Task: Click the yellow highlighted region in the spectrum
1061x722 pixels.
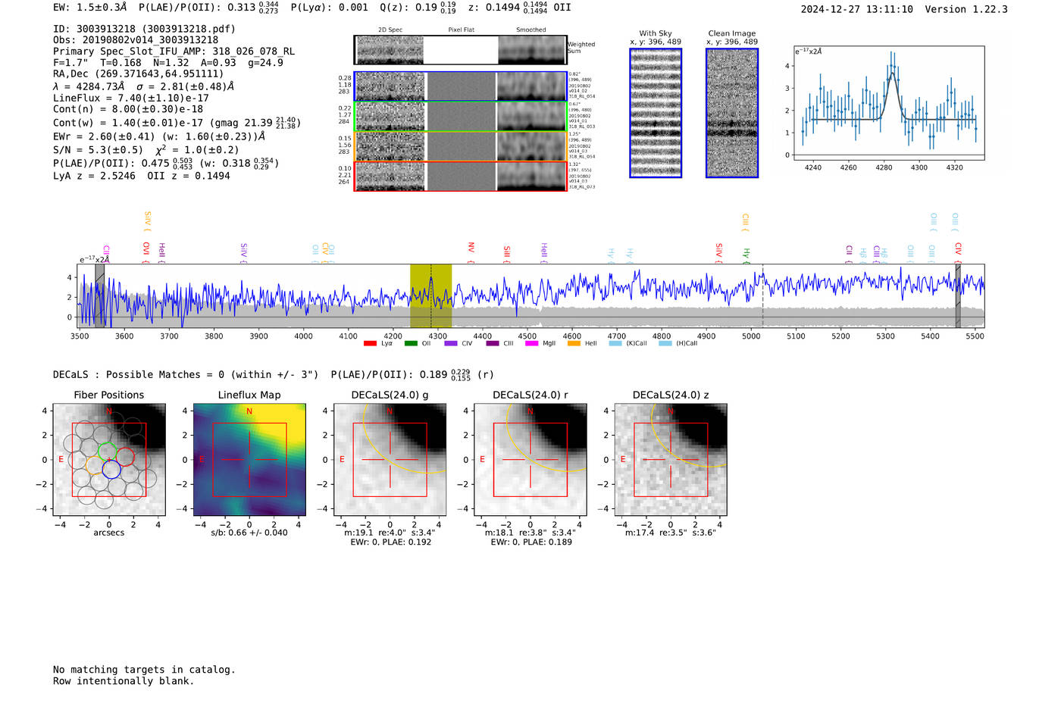Action: pos(430,295)
